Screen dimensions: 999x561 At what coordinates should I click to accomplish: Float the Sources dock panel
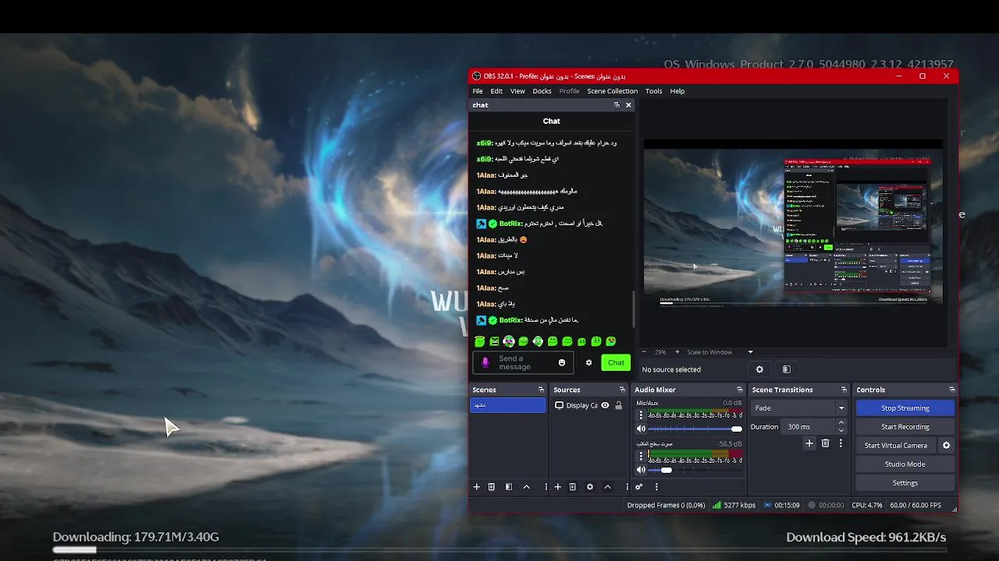tap(622, 390)
